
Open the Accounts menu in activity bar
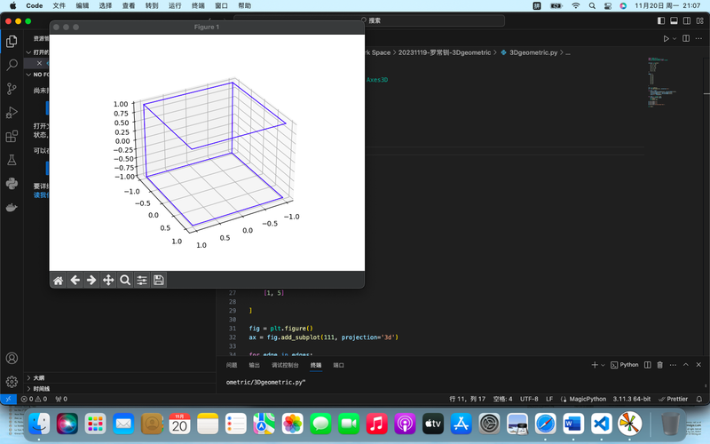[12, 359]
